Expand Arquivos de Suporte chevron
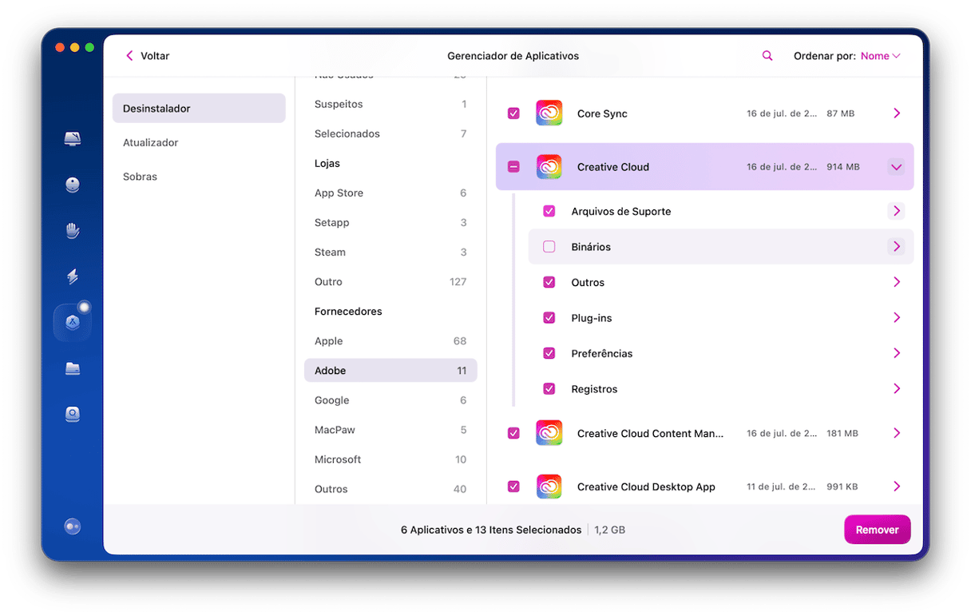The image size is (971, 616). pos(896,212)
